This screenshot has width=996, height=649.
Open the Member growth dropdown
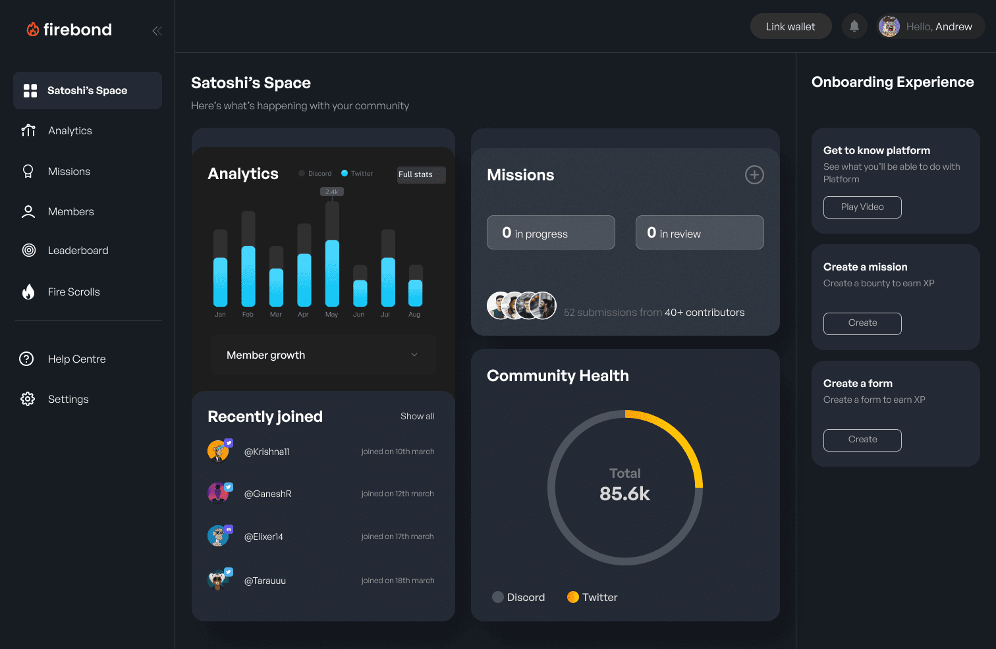coord(323,355)
